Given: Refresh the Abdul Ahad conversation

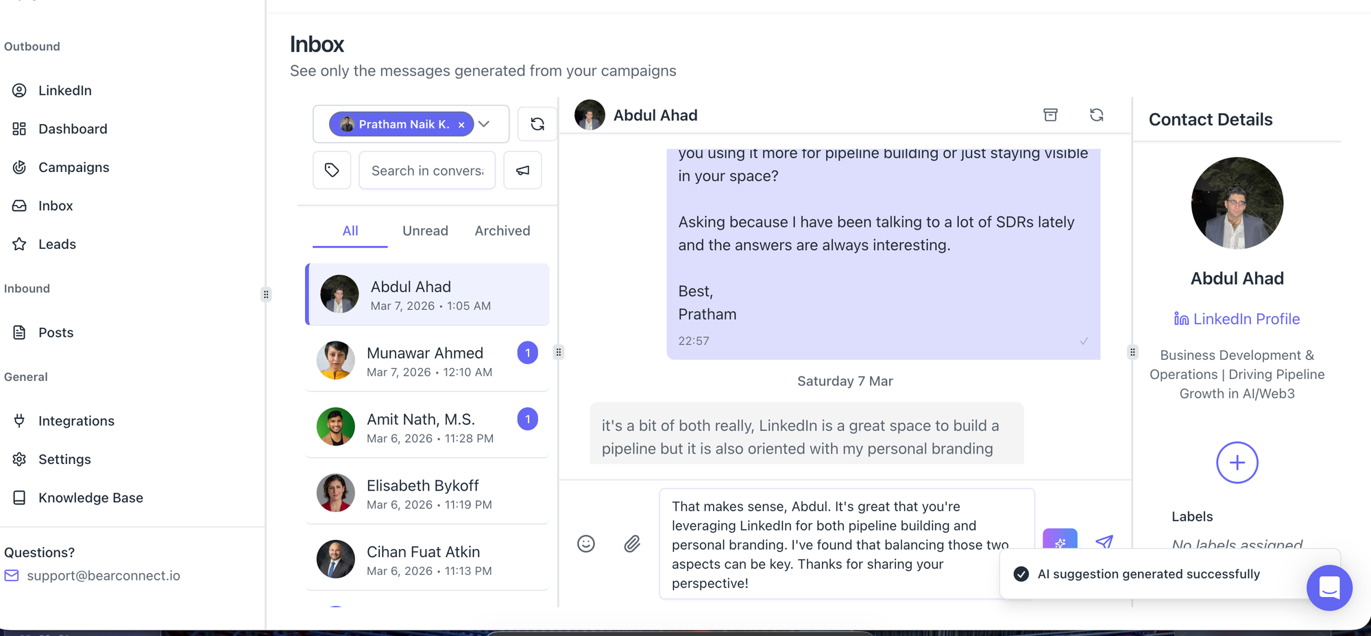Looking at the screenshot, I should point(1097,115).
